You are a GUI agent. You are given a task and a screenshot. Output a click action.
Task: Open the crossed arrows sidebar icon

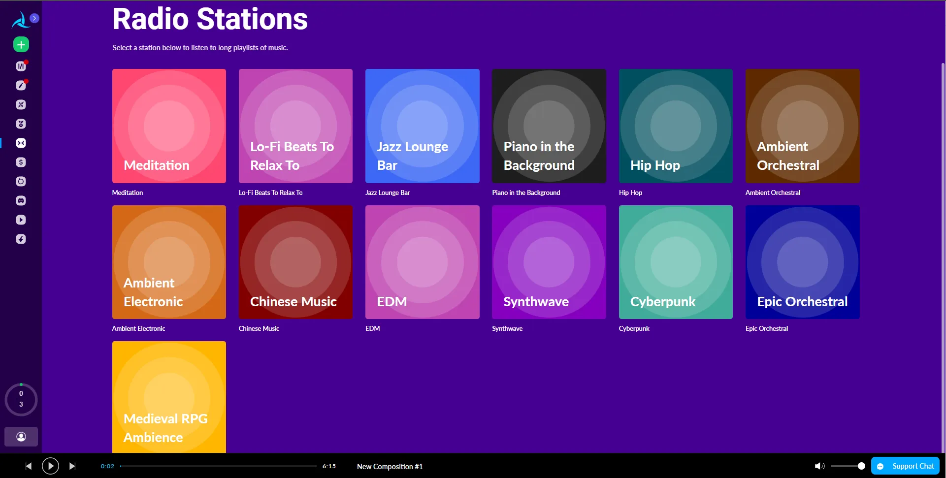(x=21, y=104)
